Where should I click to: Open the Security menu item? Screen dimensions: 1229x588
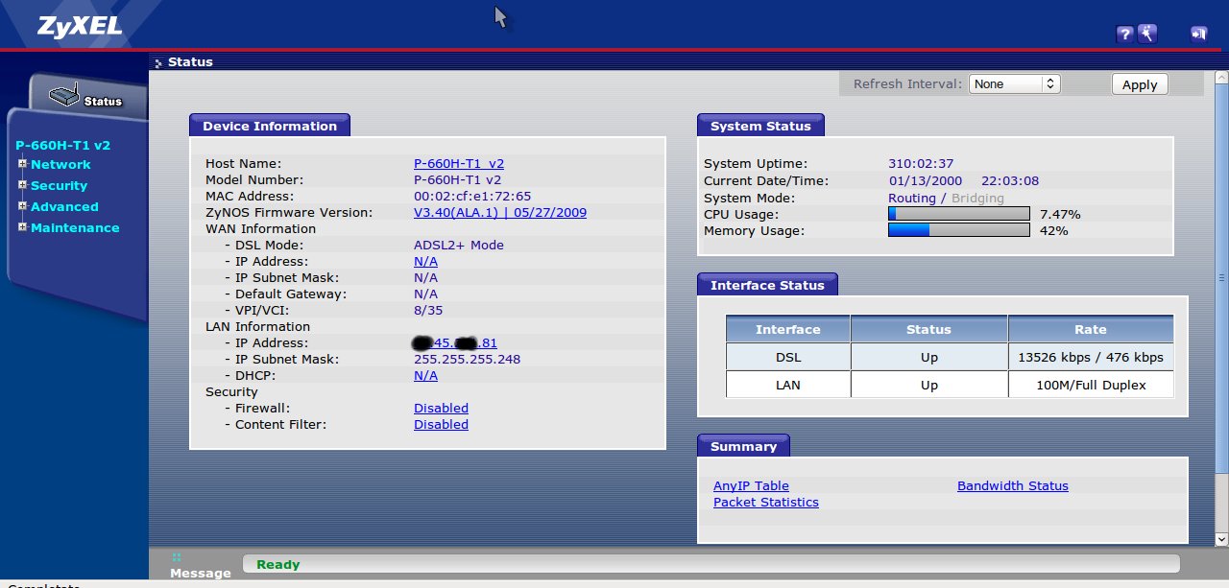(x=59, y=186)
